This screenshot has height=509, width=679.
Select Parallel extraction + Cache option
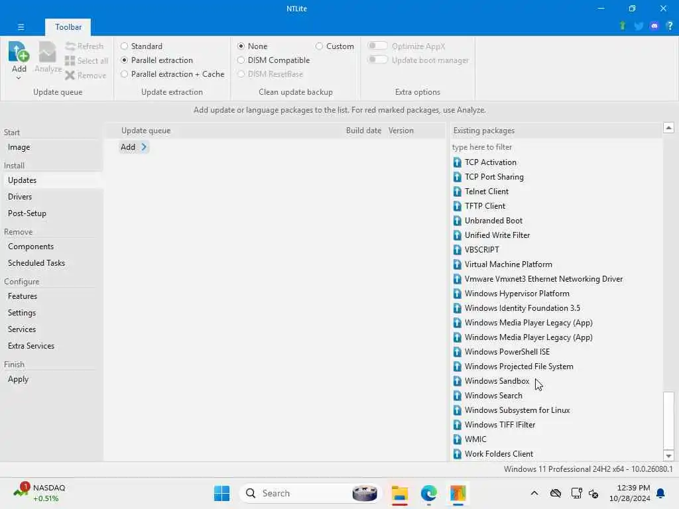point(124,74)
